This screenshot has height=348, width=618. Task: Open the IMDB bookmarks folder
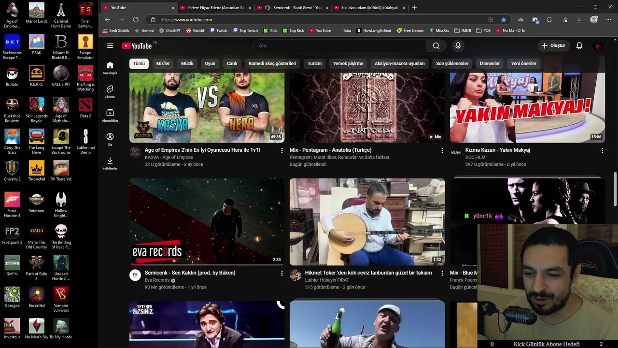(x=463, y=30)
